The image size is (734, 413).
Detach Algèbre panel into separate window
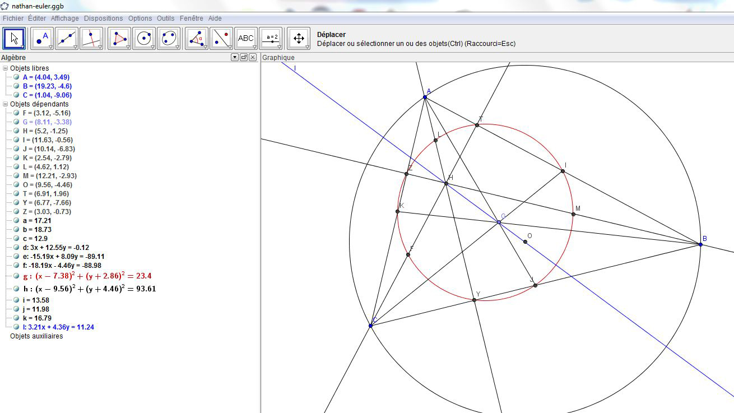pos(244,57)
